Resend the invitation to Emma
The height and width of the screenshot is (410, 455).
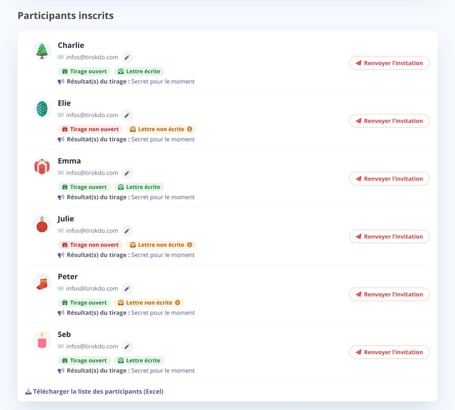click(389, 179)
